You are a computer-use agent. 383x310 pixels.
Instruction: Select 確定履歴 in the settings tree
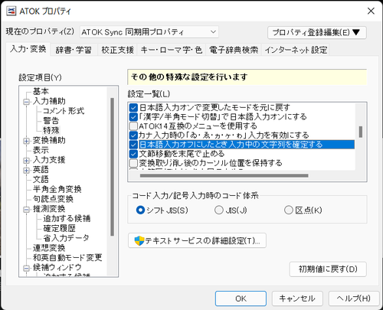59,228
